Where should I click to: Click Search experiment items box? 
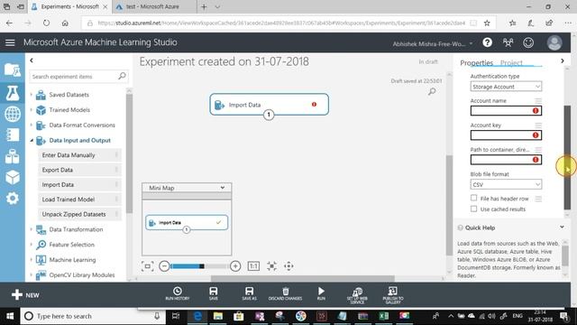[78, 76]
